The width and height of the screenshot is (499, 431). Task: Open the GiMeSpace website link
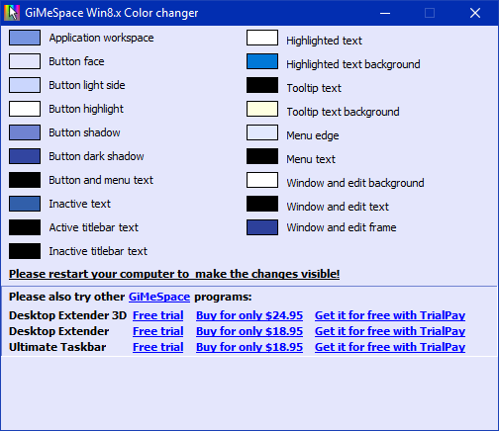click(159, 297)
